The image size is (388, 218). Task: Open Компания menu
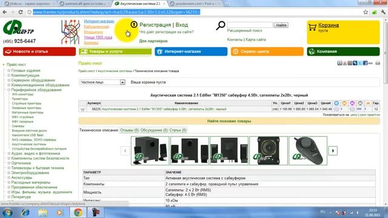pos(343,51)
